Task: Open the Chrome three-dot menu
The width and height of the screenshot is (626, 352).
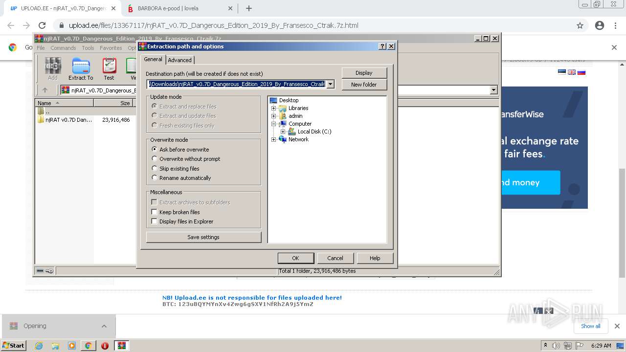Action: [x=615, y=25]
